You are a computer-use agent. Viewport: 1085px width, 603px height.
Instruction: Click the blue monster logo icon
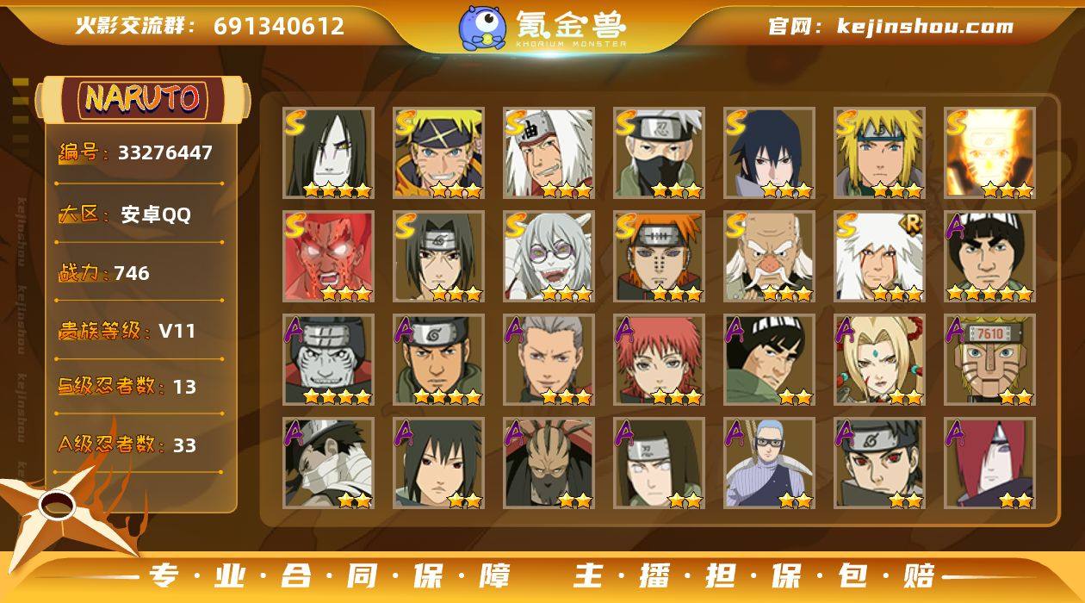coord(482,28)
